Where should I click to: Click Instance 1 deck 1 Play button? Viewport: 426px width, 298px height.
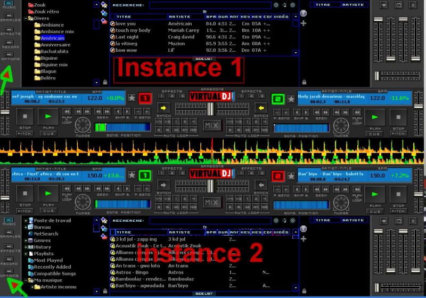pos(48,116)
